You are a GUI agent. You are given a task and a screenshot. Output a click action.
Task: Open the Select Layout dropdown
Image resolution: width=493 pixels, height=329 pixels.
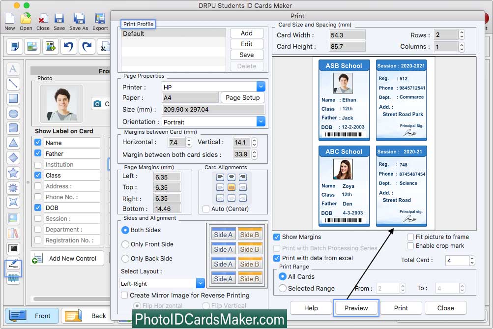click(x=201, y=283)
